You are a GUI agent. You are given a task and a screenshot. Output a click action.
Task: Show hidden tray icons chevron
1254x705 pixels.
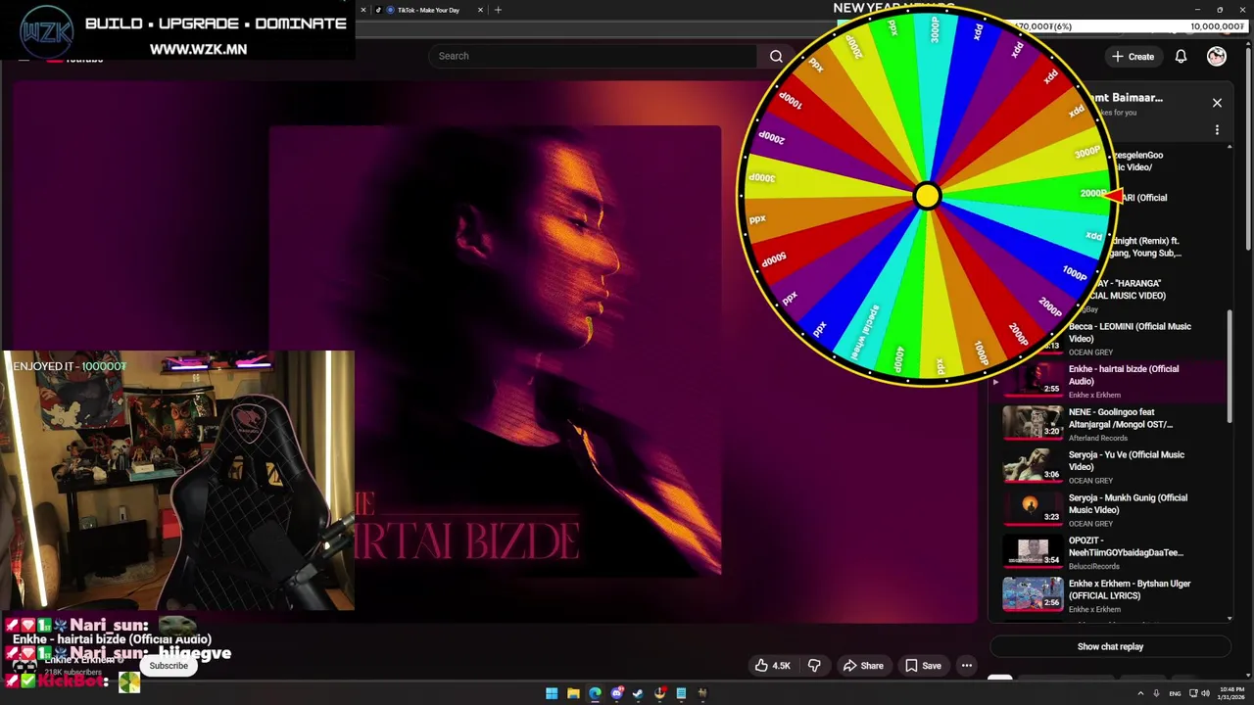point(1140,693)
